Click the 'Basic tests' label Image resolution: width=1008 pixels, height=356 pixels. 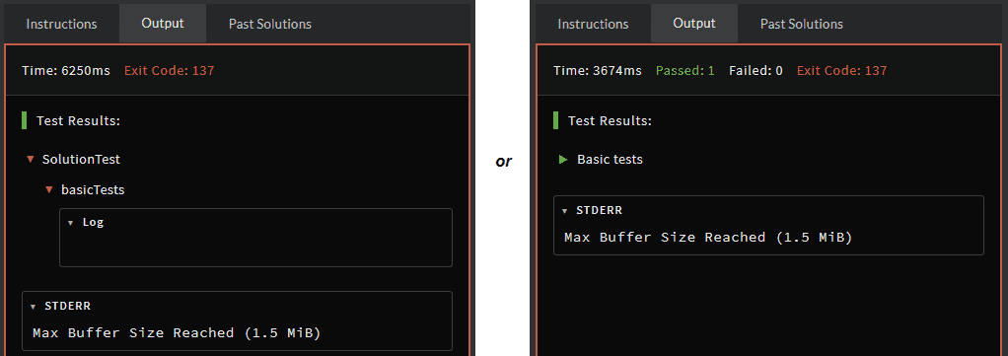tap(610, 159)
